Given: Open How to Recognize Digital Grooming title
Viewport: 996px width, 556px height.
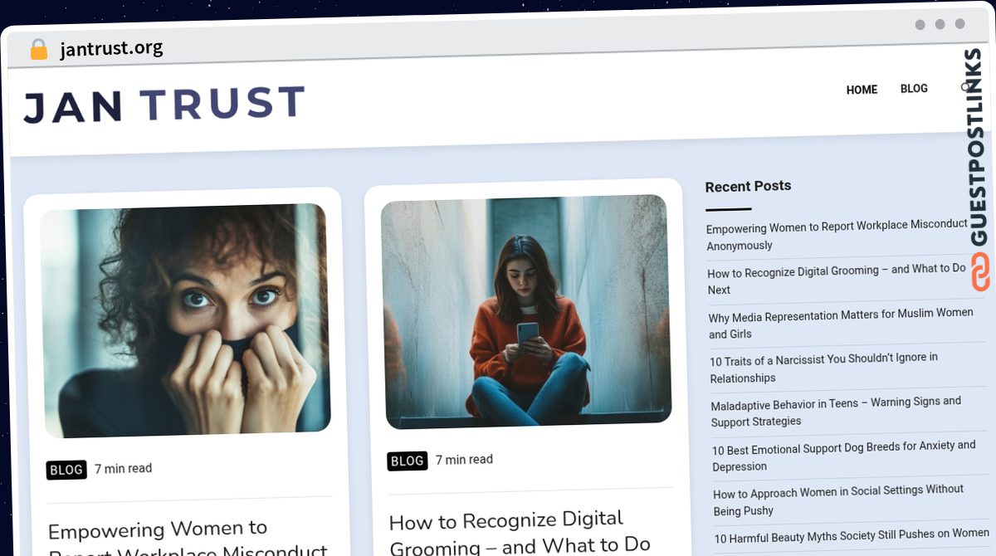Looking at the screenshot, I should click(520, 532).
